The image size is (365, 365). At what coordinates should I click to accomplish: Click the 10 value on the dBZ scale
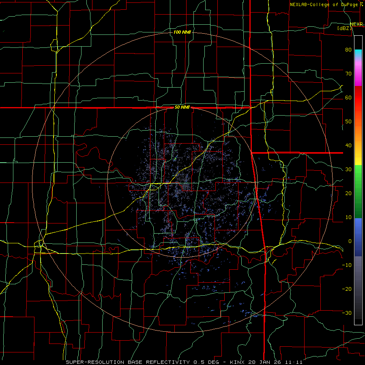[x=348, y=217]
